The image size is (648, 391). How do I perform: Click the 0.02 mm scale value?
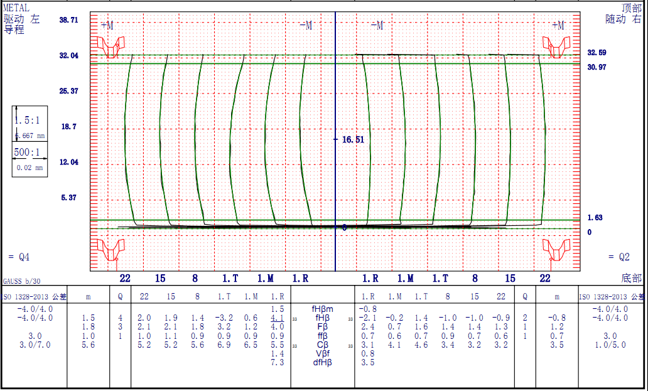(x=30, y=168)
